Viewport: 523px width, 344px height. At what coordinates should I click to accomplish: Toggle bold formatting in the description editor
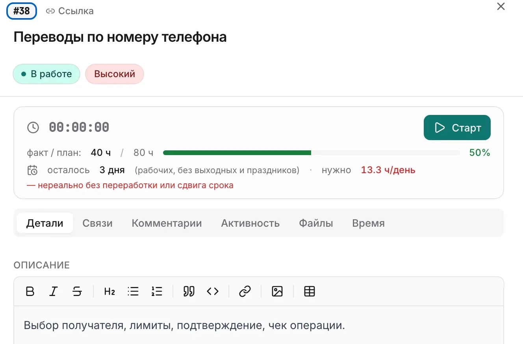click(x=30, y=291)
